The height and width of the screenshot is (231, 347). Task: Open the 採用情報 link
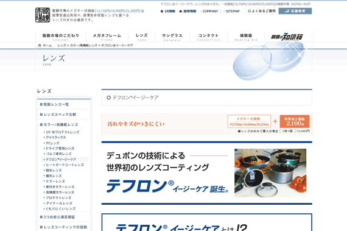188,12
